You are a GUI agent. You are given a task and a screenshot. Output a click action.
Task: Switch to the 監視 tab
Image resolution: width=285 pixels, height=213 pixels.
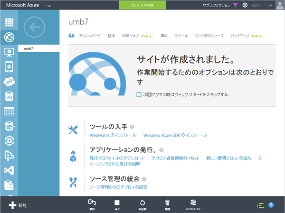[111, 36]
